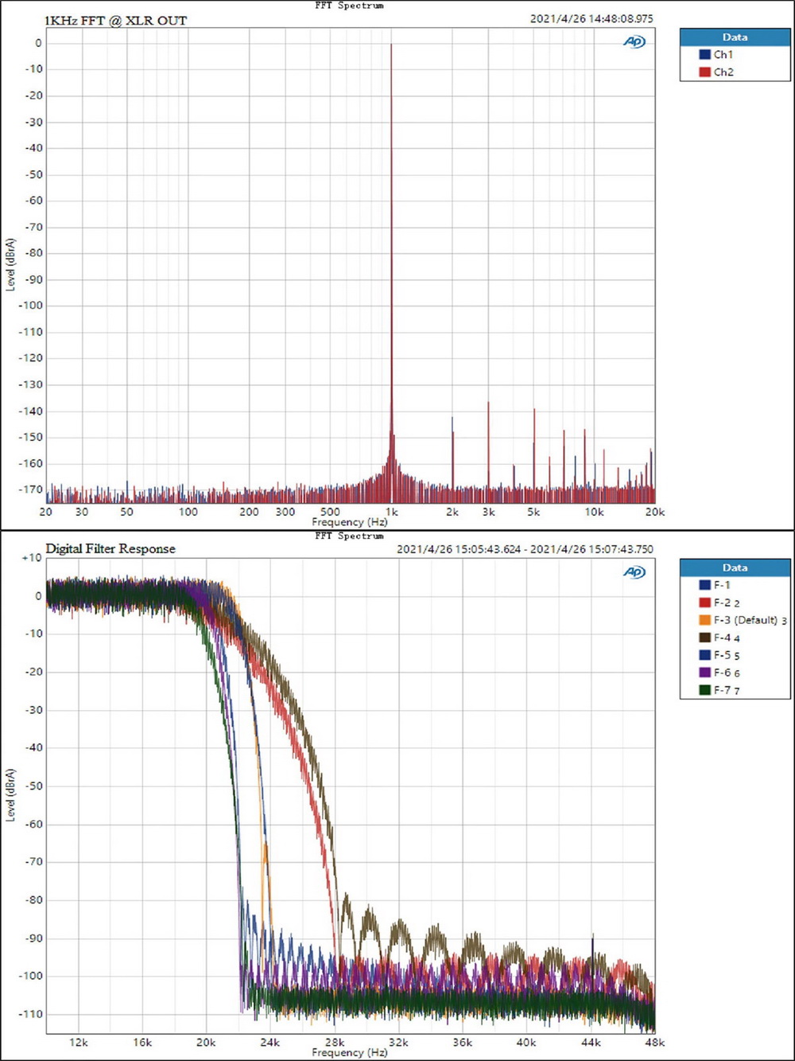Click the Data header above Ch1 and Ch2

pos(735,37)
